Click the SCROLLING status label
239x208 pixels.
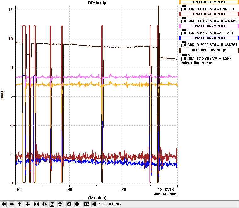[110, 204]
